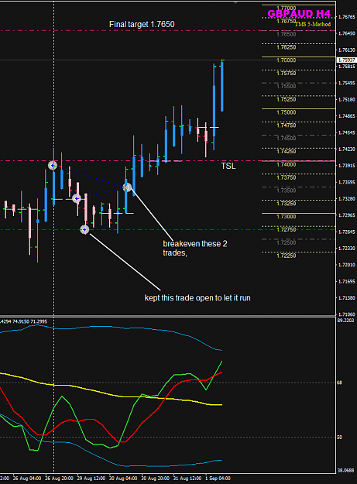
Task: Select the 'Final target 1.7650' label
Action: tap(142, 24)
